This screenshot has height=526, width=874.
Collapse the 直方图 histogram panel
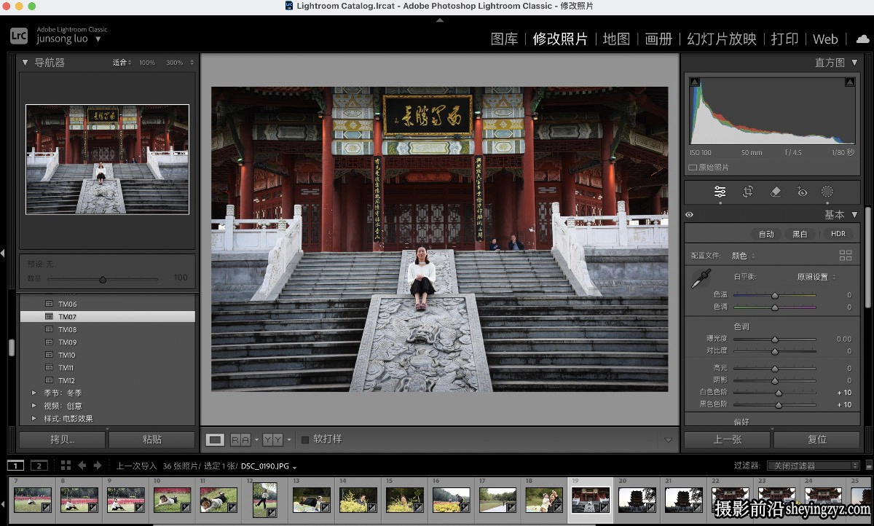pyautogui.click(x=854, y=63)
